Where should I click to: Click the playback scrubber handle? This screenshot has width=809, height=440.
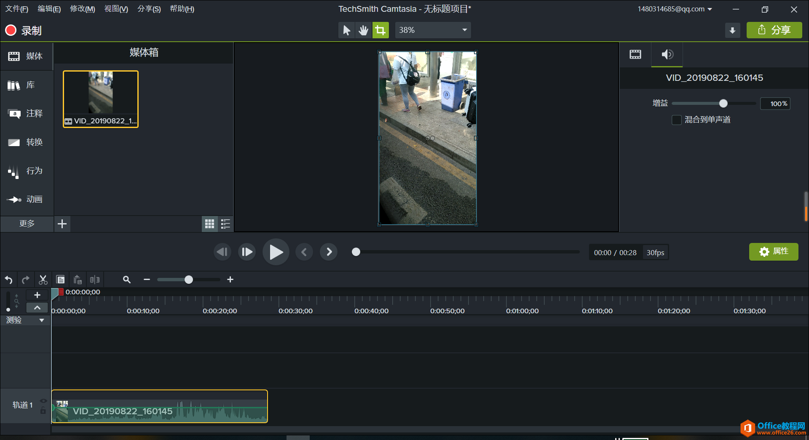click(356, 252)
